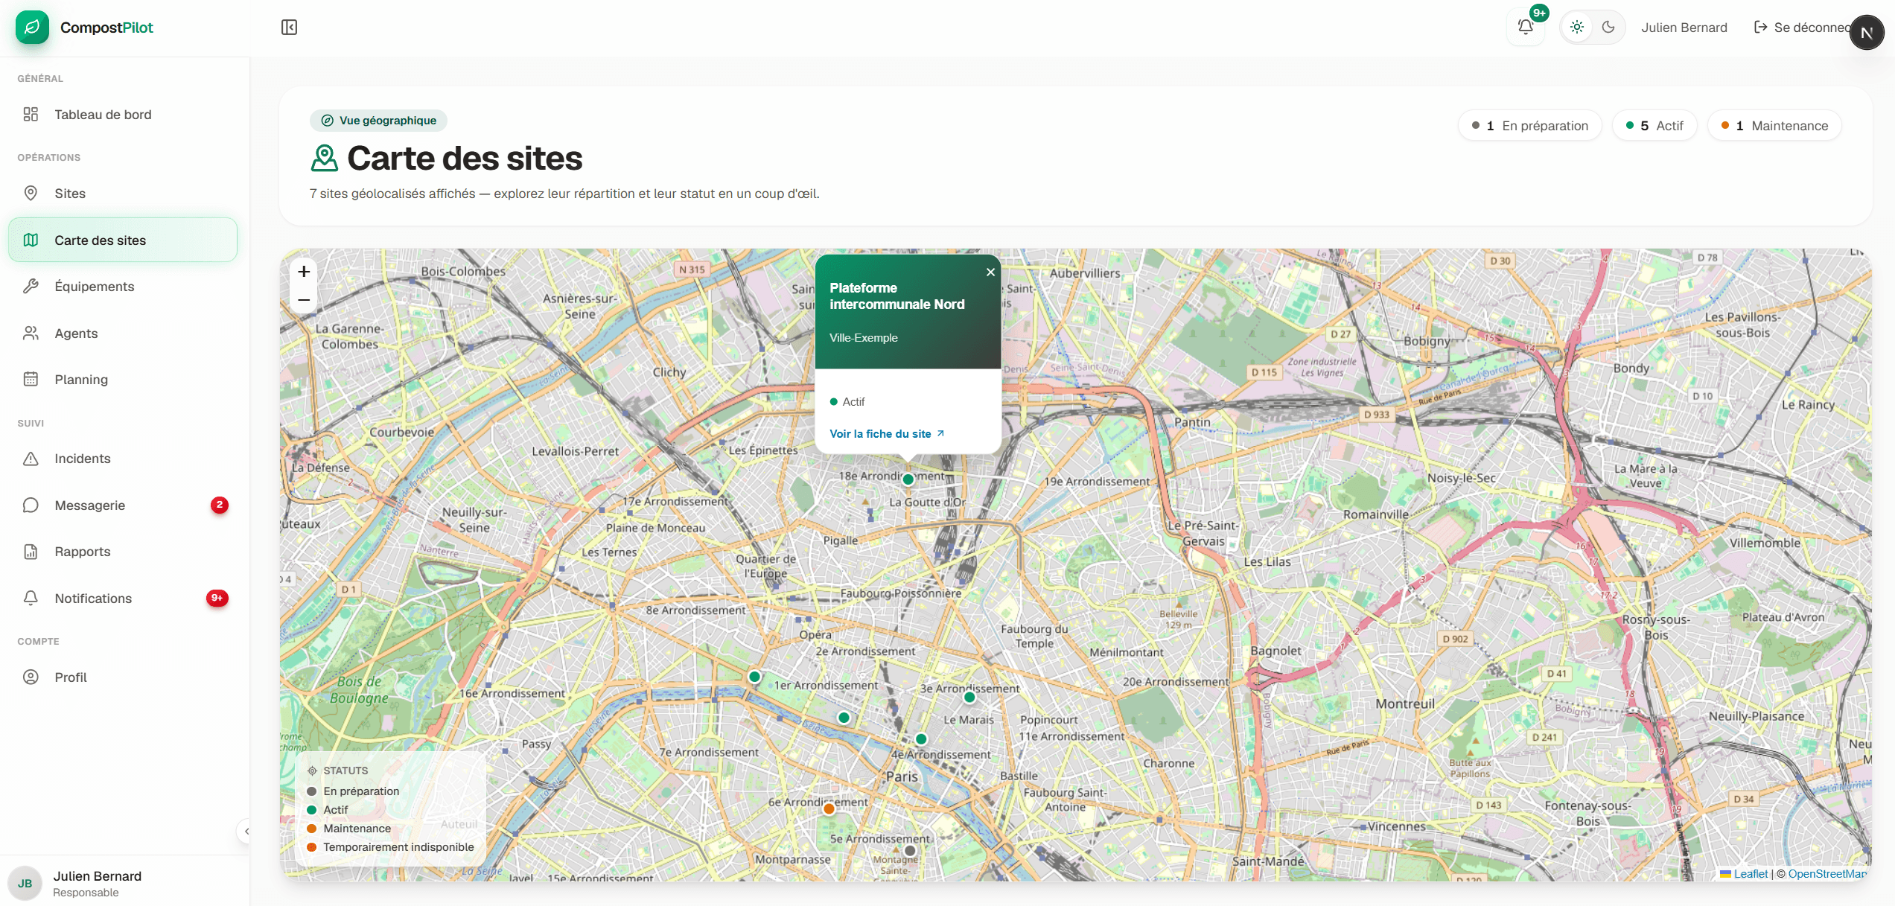This screenshot has height=906, width=1895.
Task: Open Julien Bernard user name in header
Action: pos(1684,28)
